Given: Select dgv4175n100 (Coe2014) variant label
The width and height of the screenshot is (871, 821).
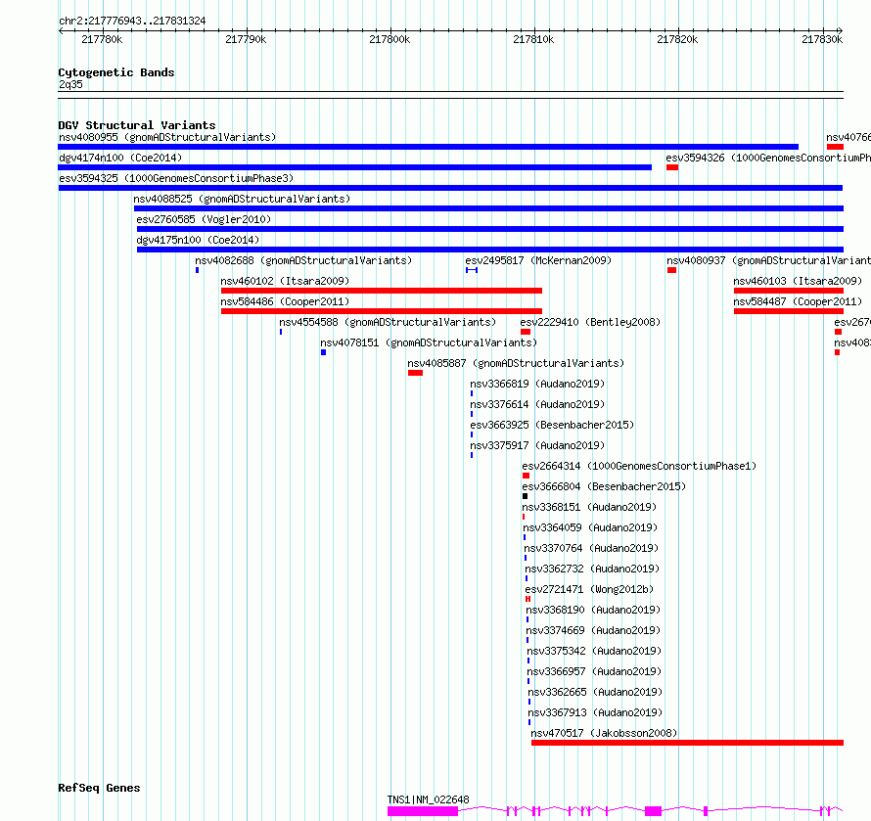Looking at the screenshot, I should tap(198, 240).
